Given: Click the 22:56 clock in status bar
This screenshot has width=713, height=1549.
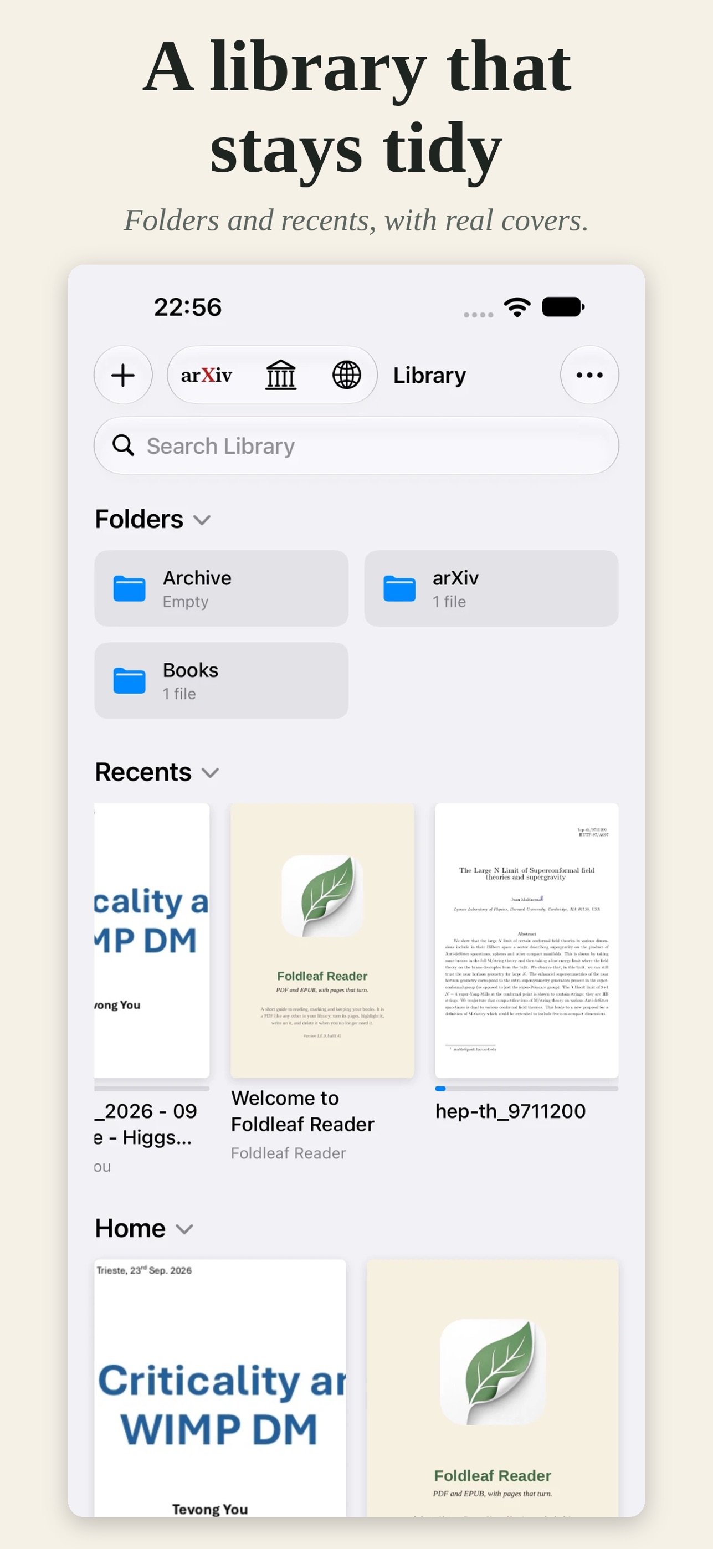Looking at the screenshot, I should [188, 307].
